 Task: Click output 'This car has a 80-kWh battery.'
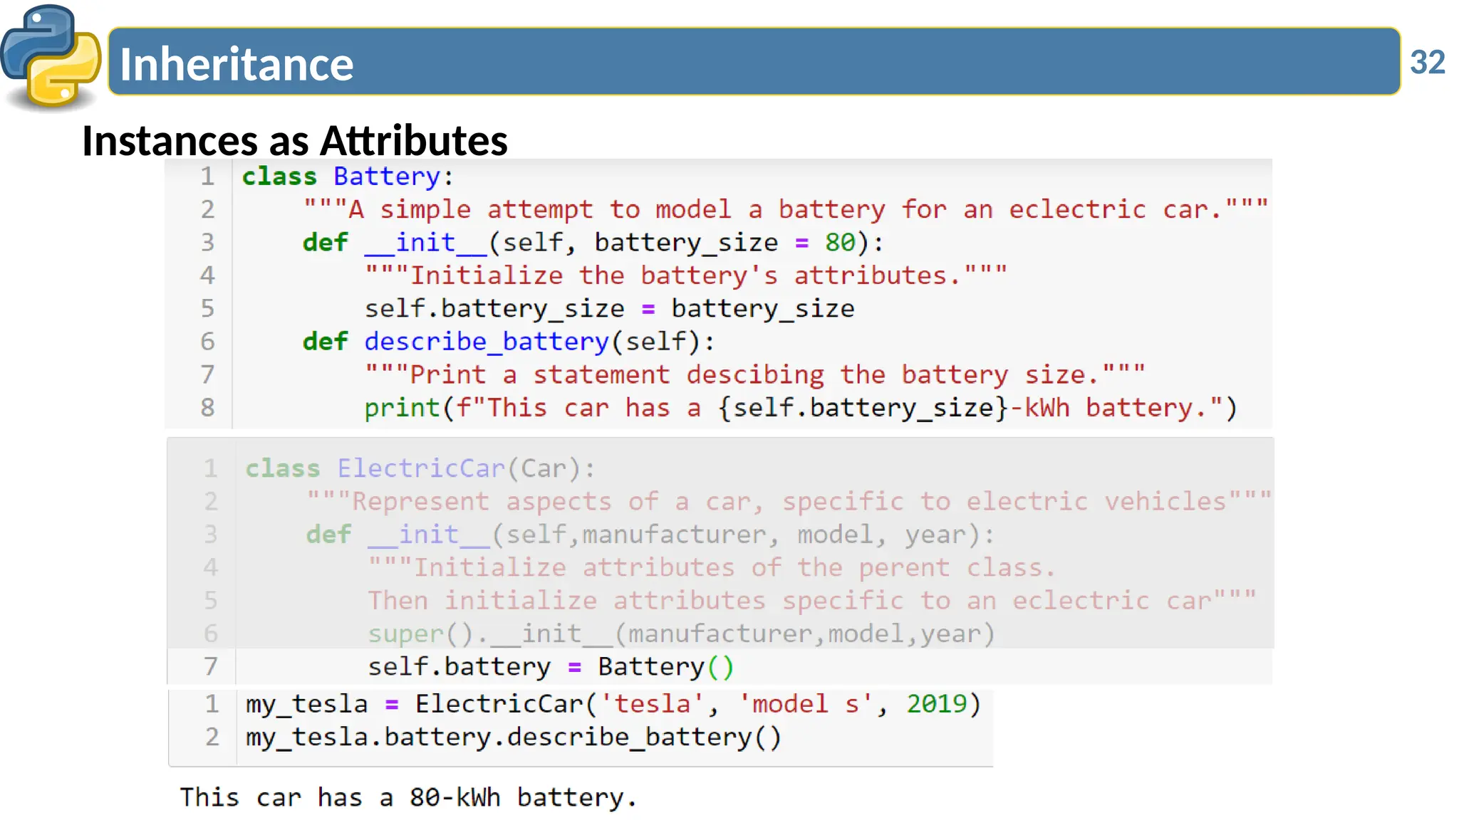coord(408,797)
